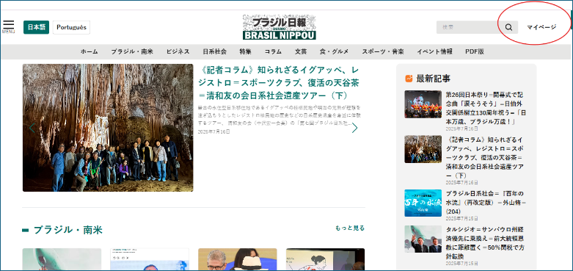Open タルシジオ=サンパウロ州 article link
This screenshot has width=573, height=271.
(x=484, y=243)
